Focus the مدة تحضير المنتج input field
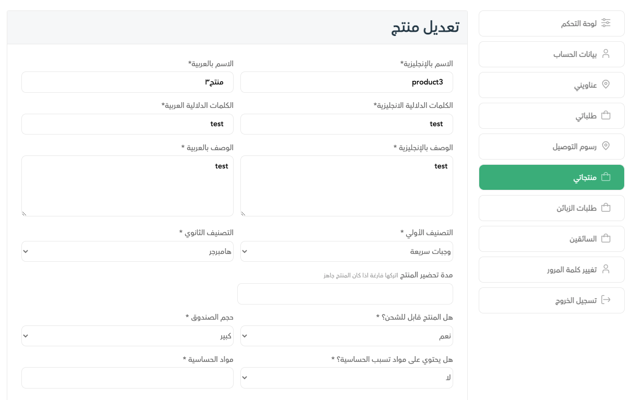Image resolution: width=644 pixels, height=400 pixels. [x=345, y=294]
